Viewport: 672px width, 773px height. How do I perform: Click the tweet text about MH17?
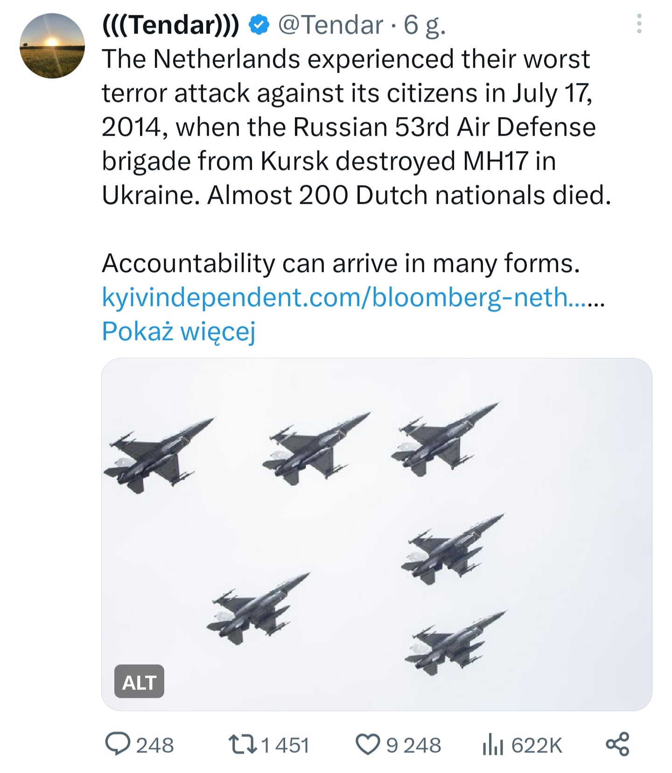pos(356,127)
